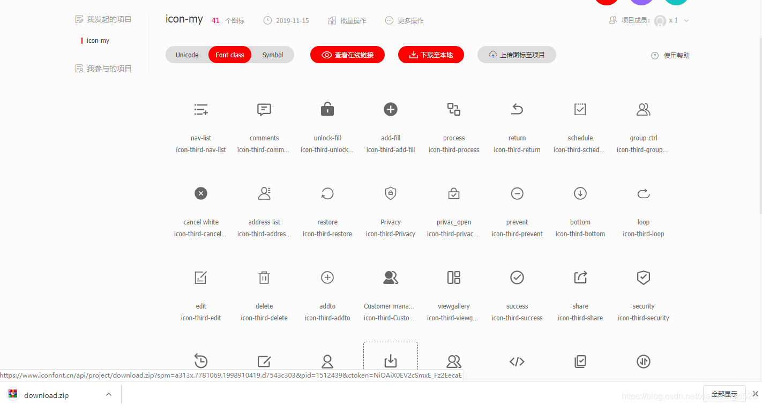Image resolution: width=762 pixels, height=406 pixels.
Task: Select the addto icon
Action: tap(327, 277)
